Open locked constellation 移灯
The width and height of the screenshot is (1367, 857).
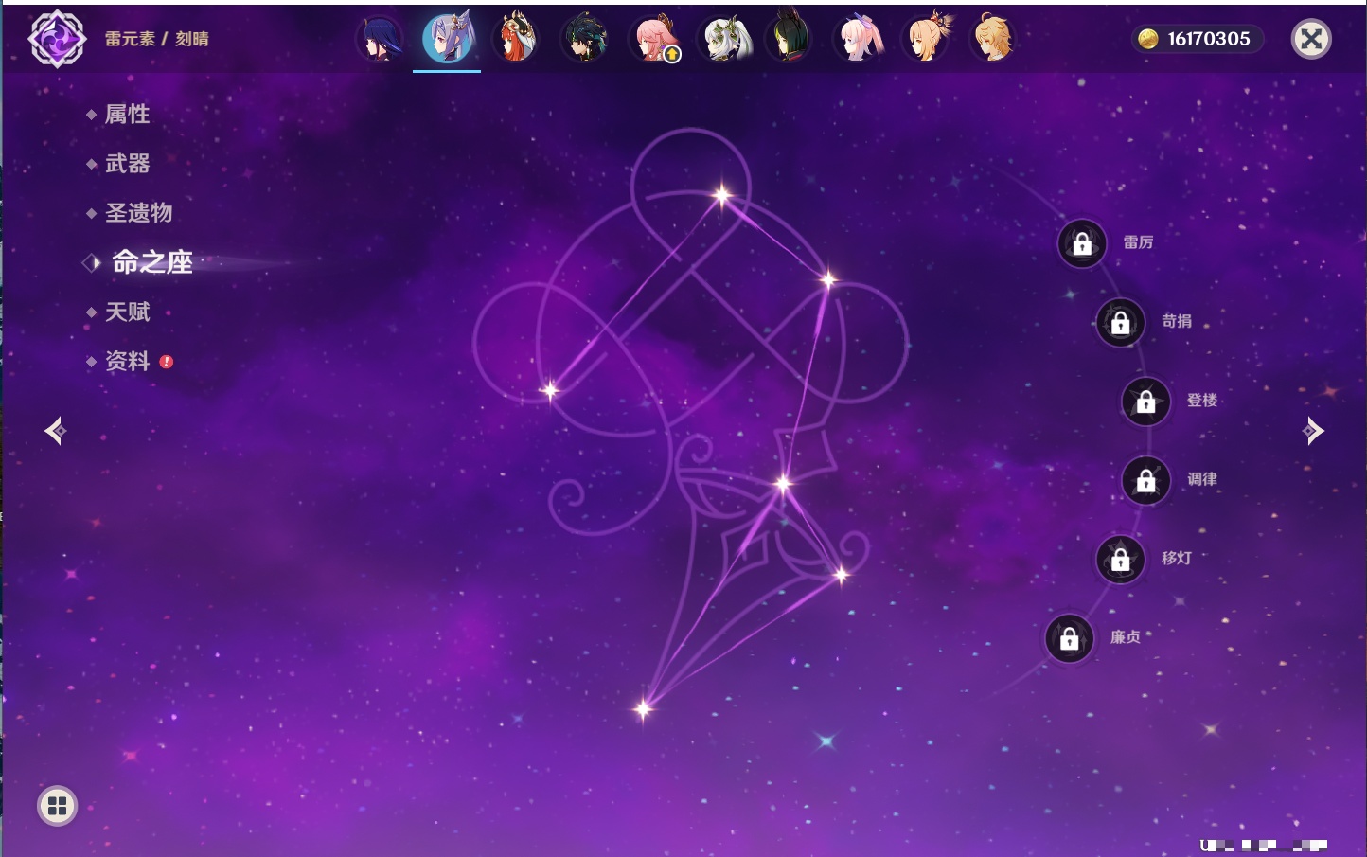click(x=1121, y=559)
